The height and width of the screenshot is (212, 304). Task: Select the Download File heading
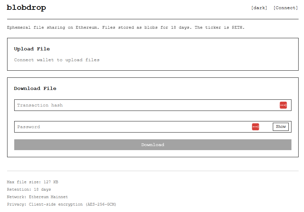tap(35, 89)
